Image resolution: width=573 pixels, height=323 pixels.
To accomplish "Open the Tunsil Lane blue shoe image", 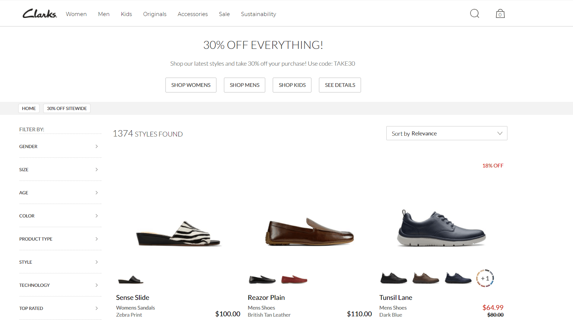I will tap(441, 228).
